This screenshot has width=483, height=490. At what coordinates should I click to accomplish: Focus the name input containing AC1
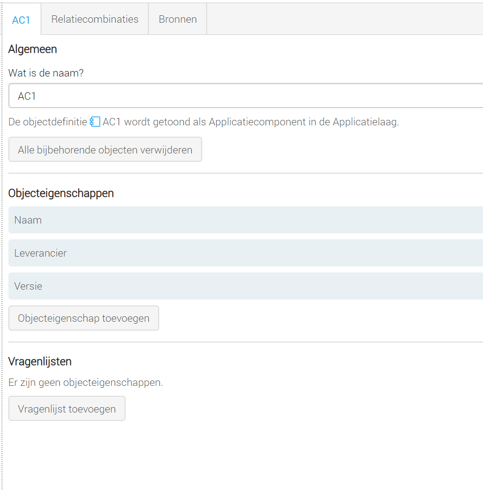coord(246,96)
